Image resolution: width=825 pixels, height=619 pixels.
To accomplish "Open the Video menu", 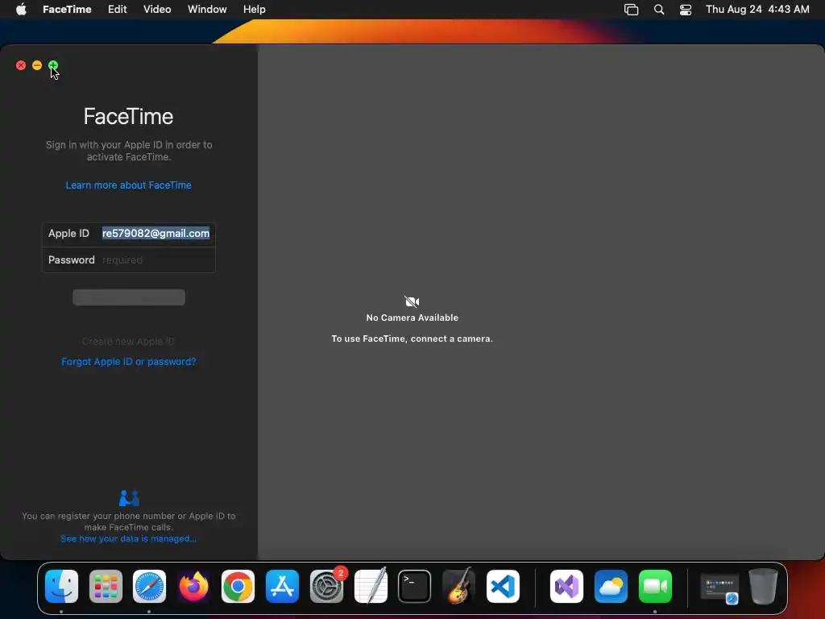I will (157, 9).
